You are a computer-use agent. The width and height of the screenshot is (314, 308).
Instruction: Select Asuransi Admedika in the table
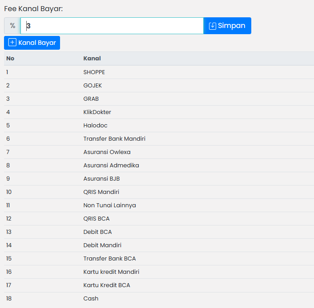point(111,166)
